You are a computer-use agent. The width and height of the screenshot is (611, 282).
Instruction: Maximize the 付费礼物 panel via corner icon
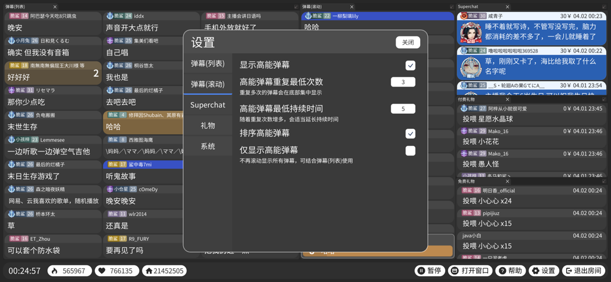tap(604, 100)
